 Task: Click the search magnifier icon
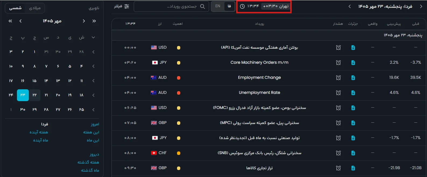tap(203, 6)
